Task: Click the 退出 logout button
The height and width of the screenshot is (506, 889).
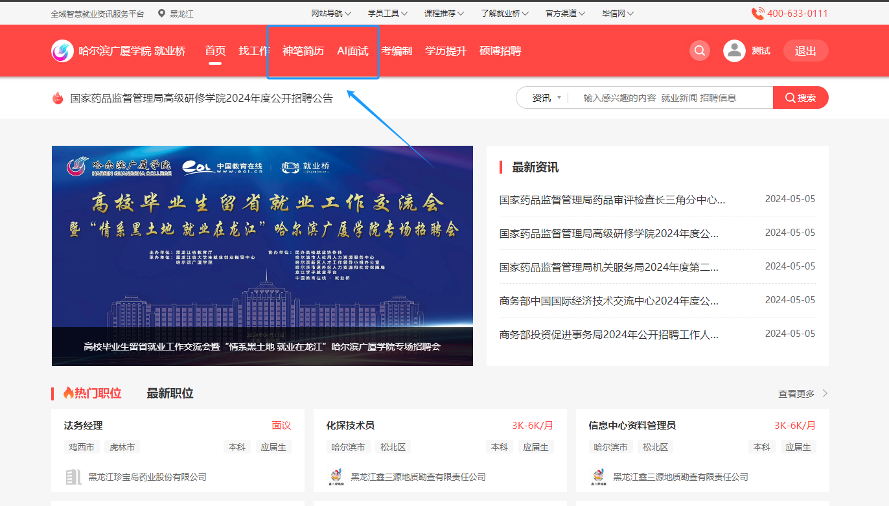Action: pyautogui.click(x=805, y=51)
